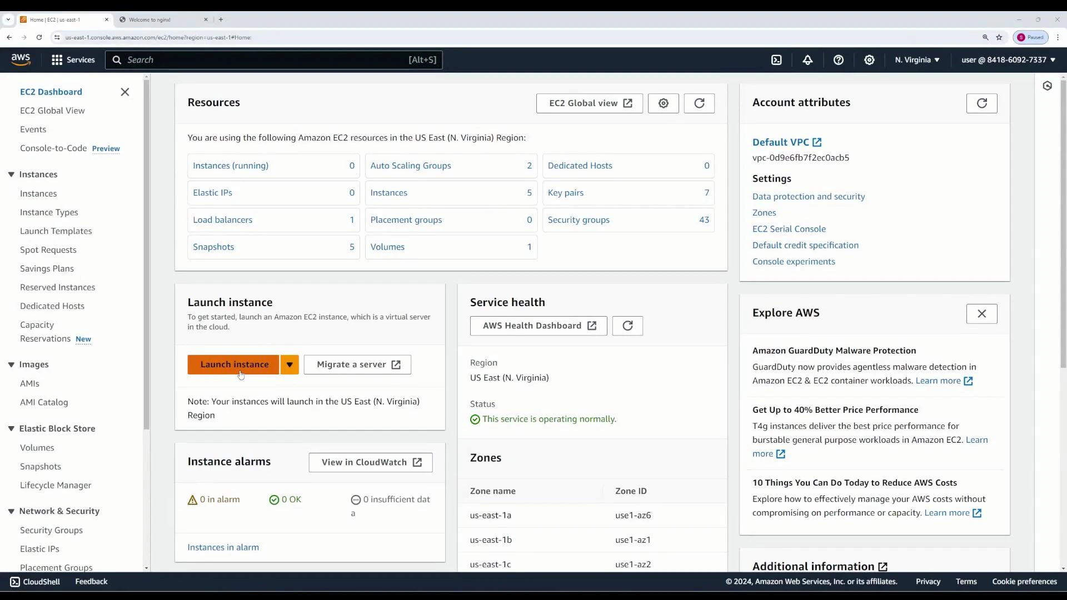Image resolution: width=1067 pixels, height=600 pixels.
Task: Open the Help question mark icon
Action: [839, 59]
